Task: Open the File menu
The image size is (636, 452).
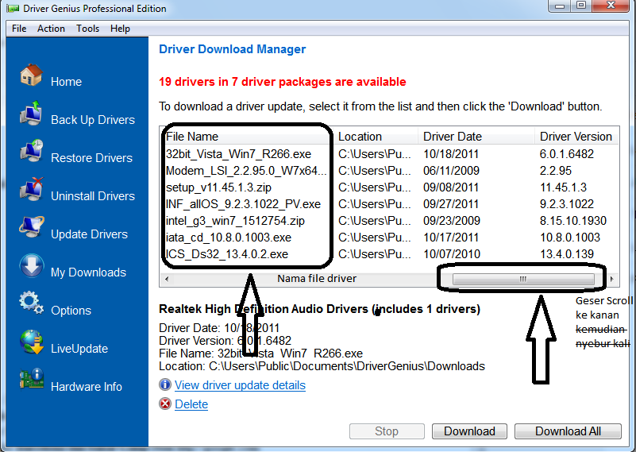Action: point(19,29)
